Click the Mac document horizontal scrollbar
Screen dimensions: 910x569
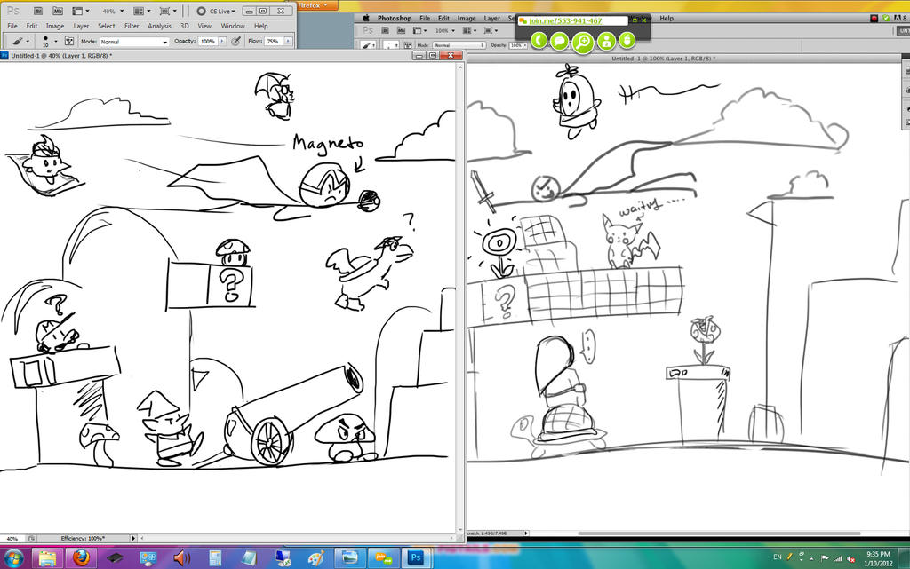719,533
